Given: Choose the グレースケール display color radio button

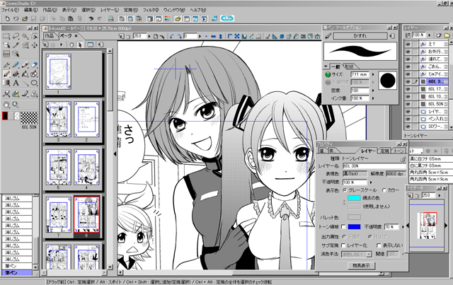Looking at the screenshot, I should (x=345, y=190).
